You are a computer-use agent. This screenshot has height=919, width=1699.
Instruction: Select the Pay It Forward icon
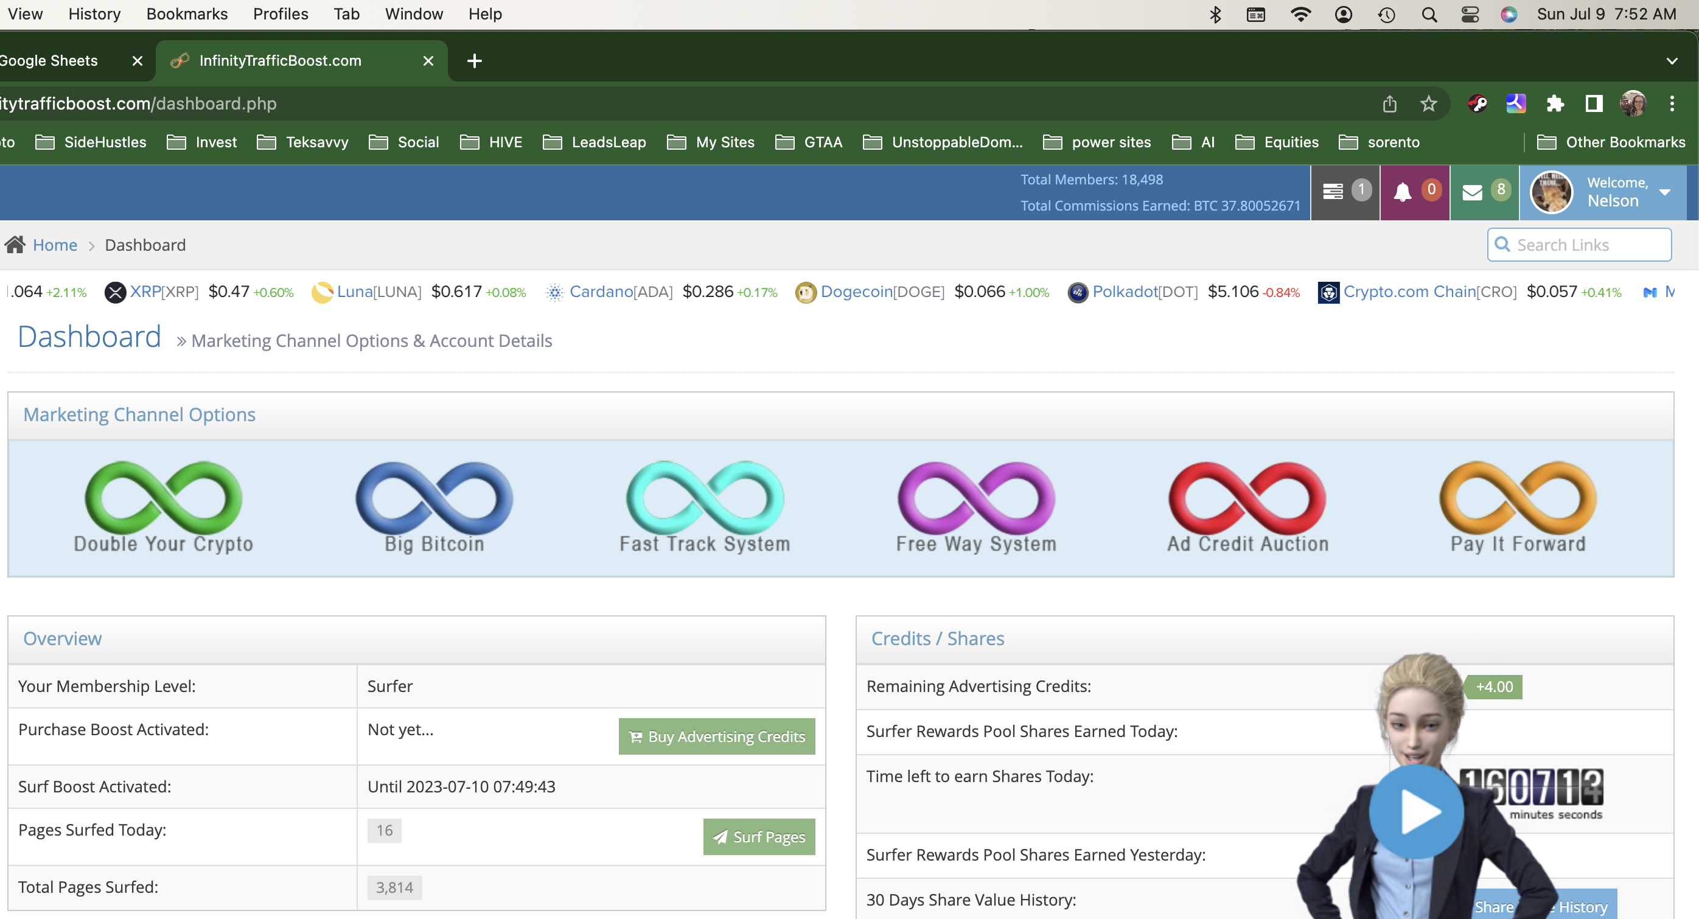1518,507
